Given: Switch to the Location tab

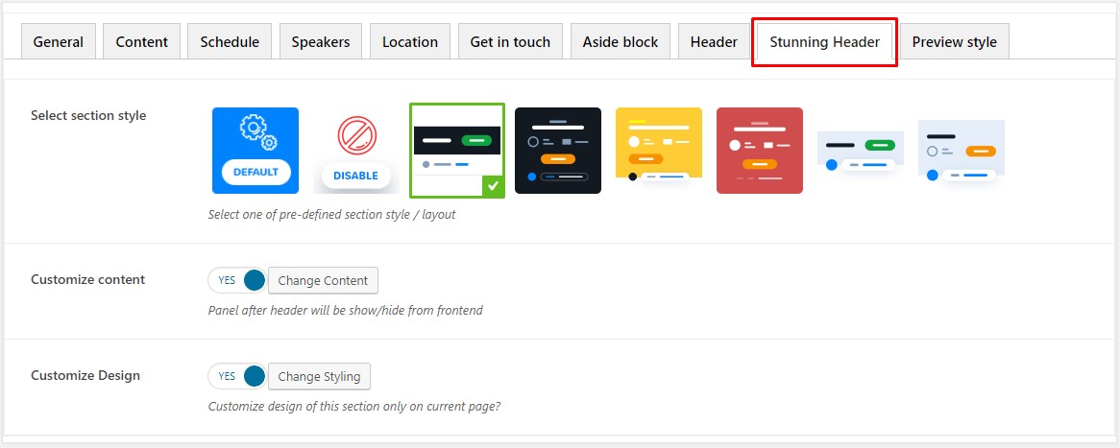Looking at the screenshot, I should point(410,41).
